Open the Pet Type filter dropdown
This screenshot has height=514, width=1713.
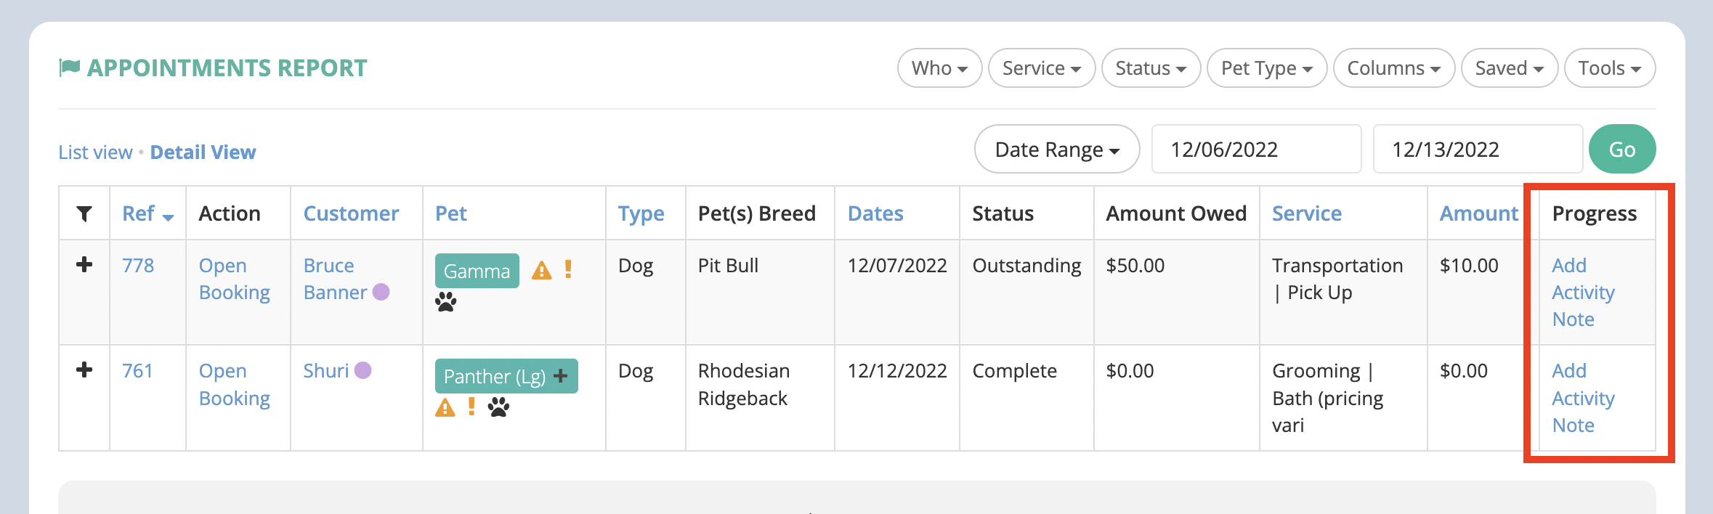[x=1267, y=68]
